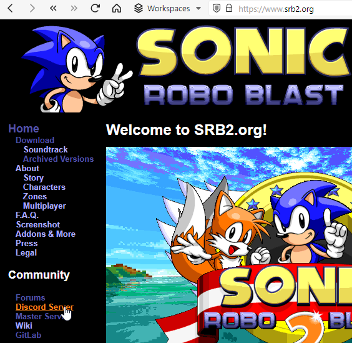Go to Addons & More
Image resolution: width=352 pixels, height=343 pixels.
click(46, 234)
